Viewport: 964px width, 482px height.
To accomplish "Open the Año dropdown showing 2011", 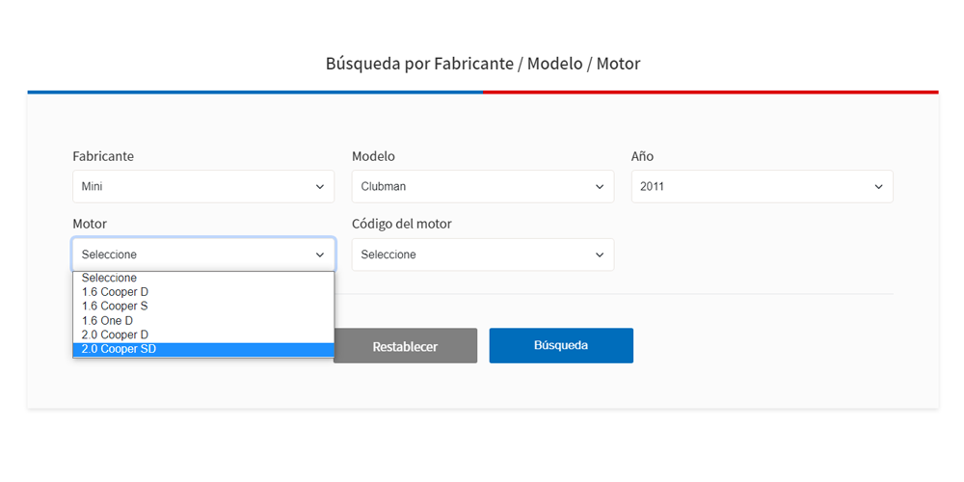I will 762,186.
